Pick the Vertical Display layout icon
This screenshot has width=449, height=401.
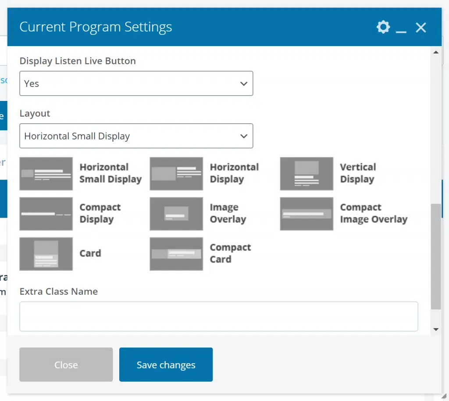(306, 174)
